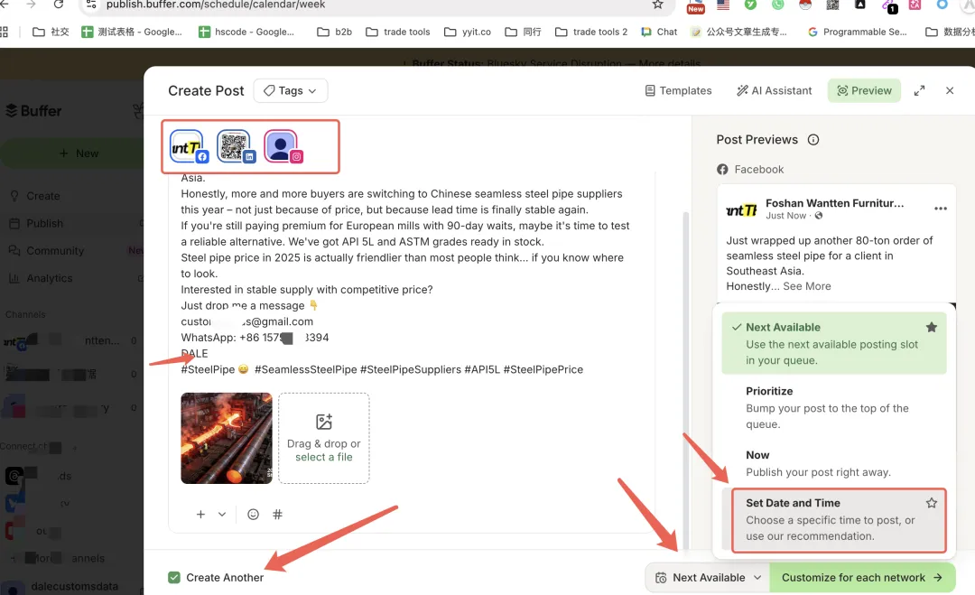Screen dimensions: 975x595
Task: Open the 社交 bookmarks folder
Action: click(51, 32)
